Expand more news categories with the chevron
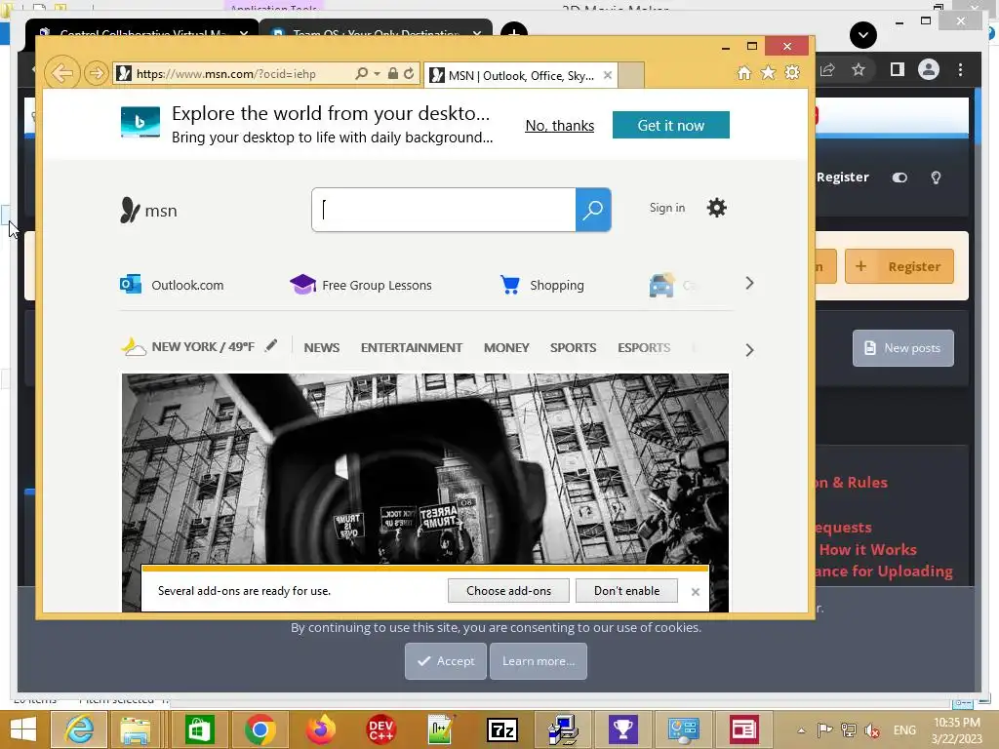999x749 pixels. (749, 350)
